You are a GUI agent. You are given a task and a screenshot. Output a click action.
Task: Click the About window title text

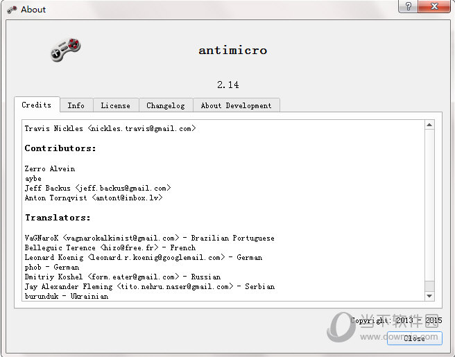click(x=33, y=10)
